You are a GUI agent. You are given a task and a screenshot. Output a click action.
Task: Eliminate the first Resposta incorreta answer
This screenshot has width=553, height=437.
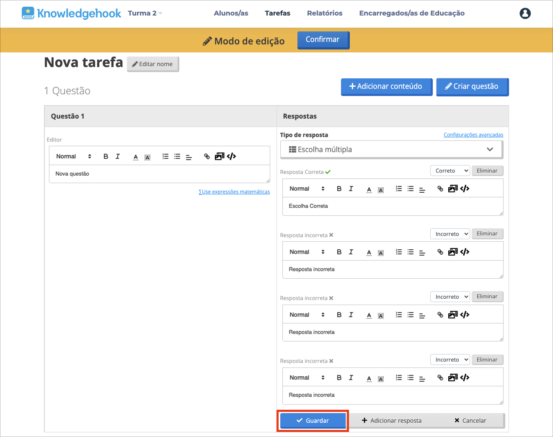[x=487, y=234]
